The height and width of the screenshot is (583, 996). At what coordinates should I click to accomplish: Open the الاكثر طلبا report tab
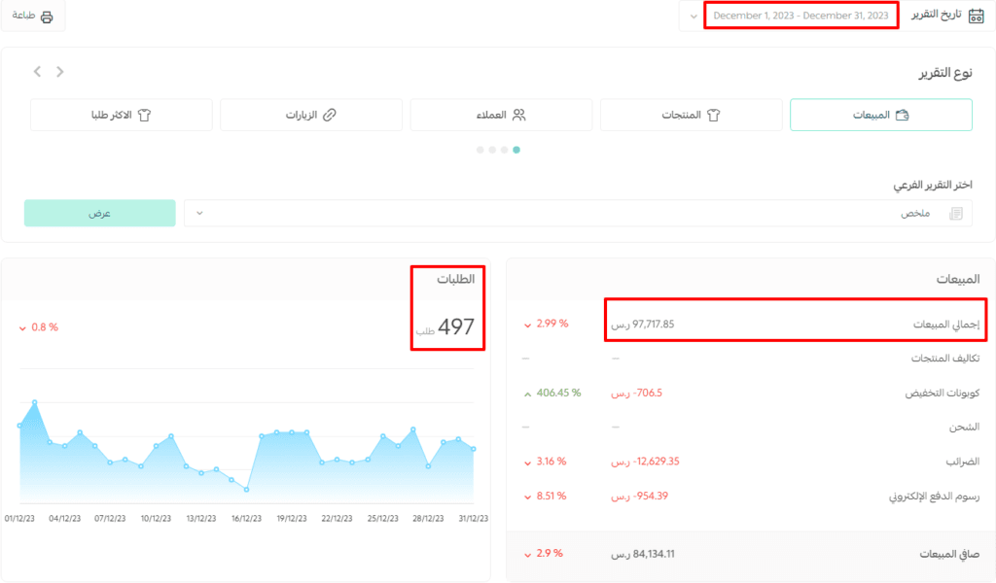tap(122, 115)
